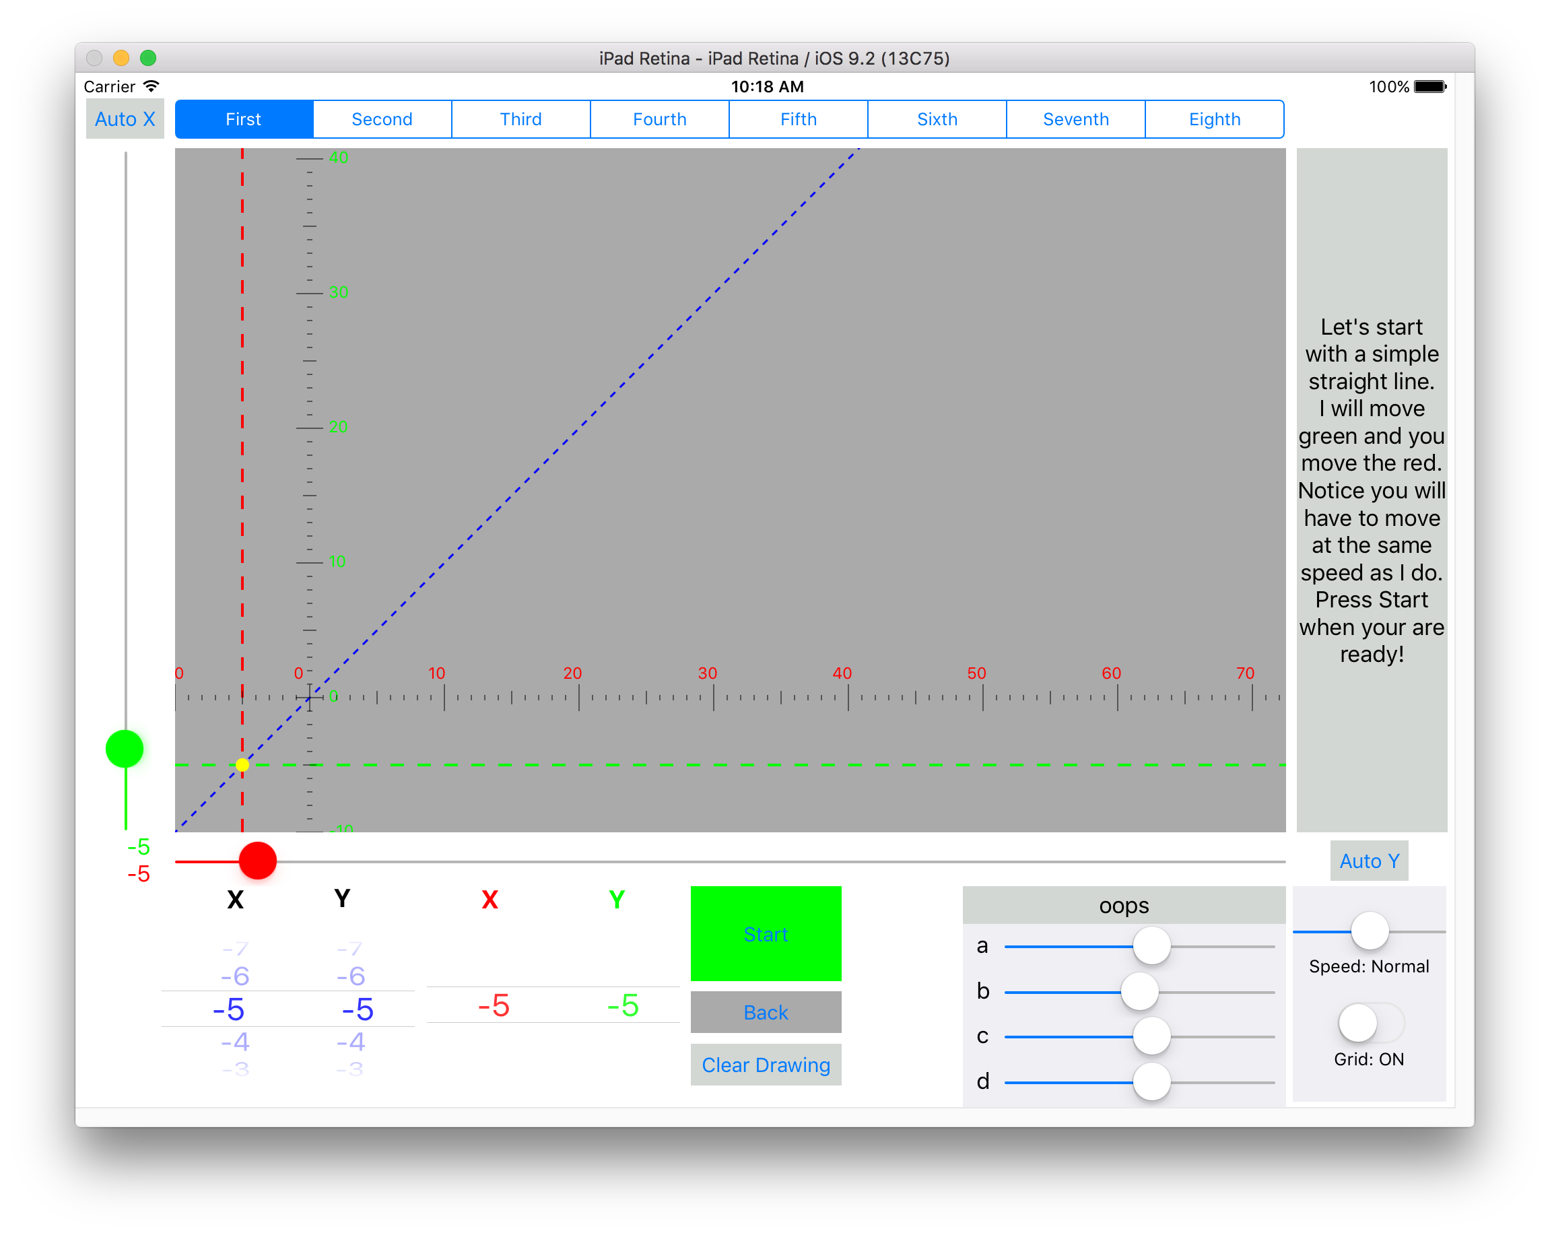
Task: Switch to the First tab
Action: point(243,119)
